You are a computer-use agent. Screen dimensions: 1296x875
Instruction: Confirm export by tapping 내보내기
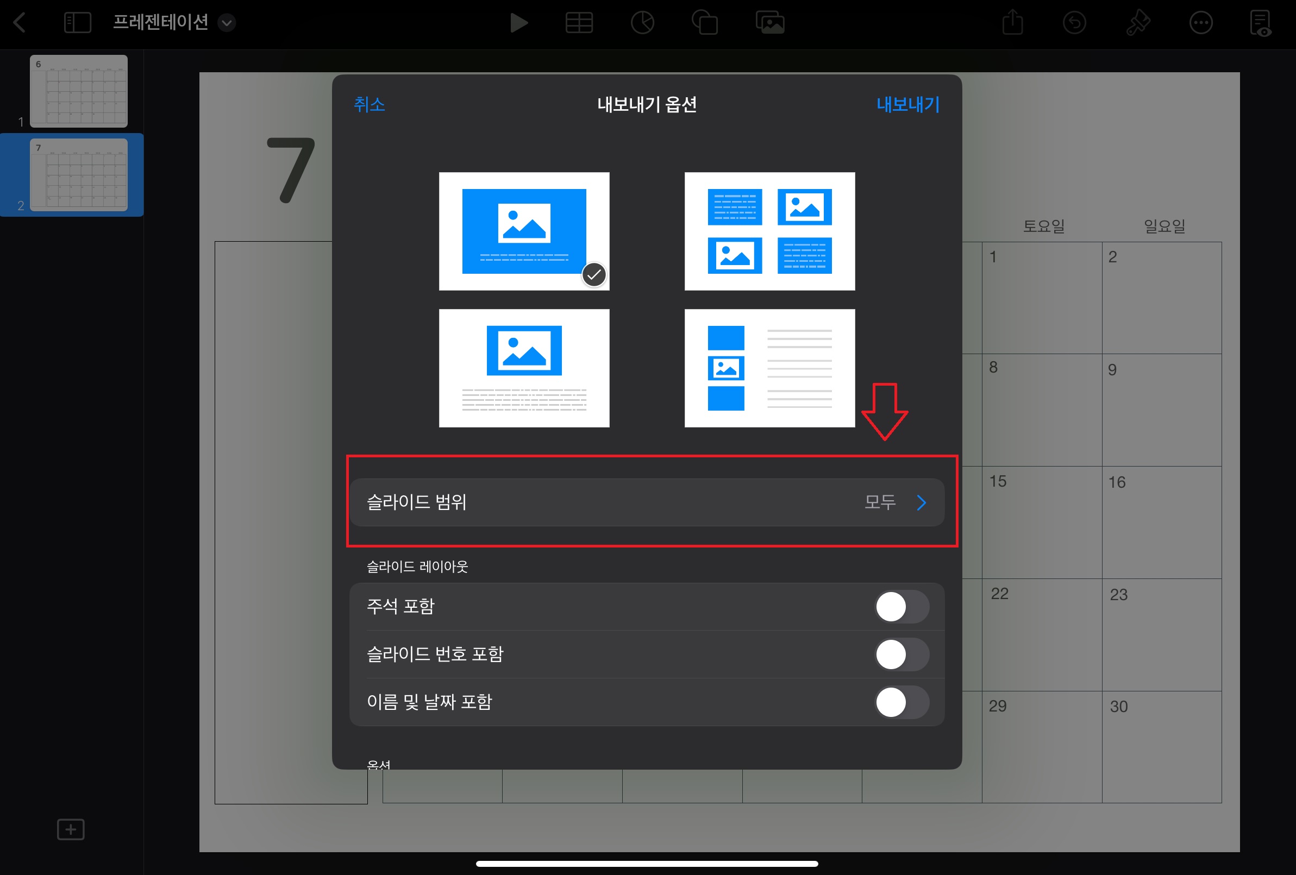907,105
